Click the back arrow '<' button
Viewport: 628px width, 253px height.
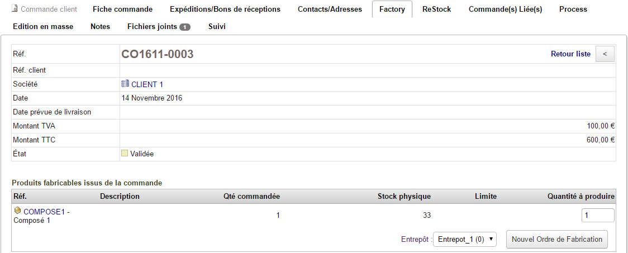[x=605, y=54]
